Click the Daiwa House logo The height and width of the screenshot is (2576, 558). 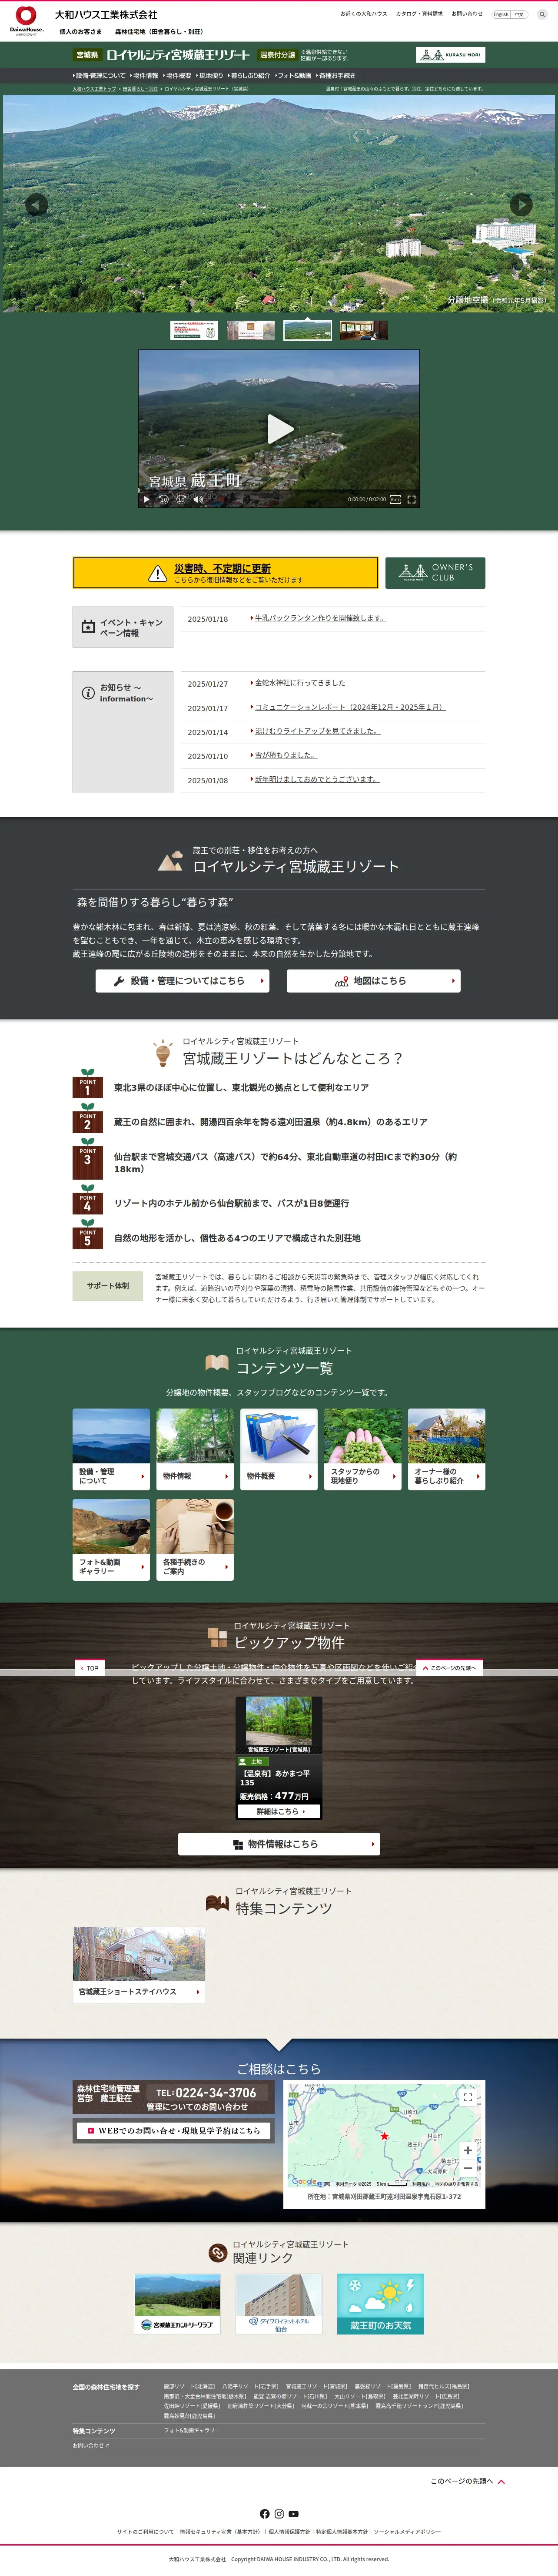tap(27, 20)
